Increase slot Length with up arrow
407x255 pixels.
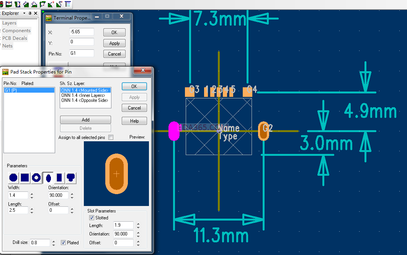point(138,224)
